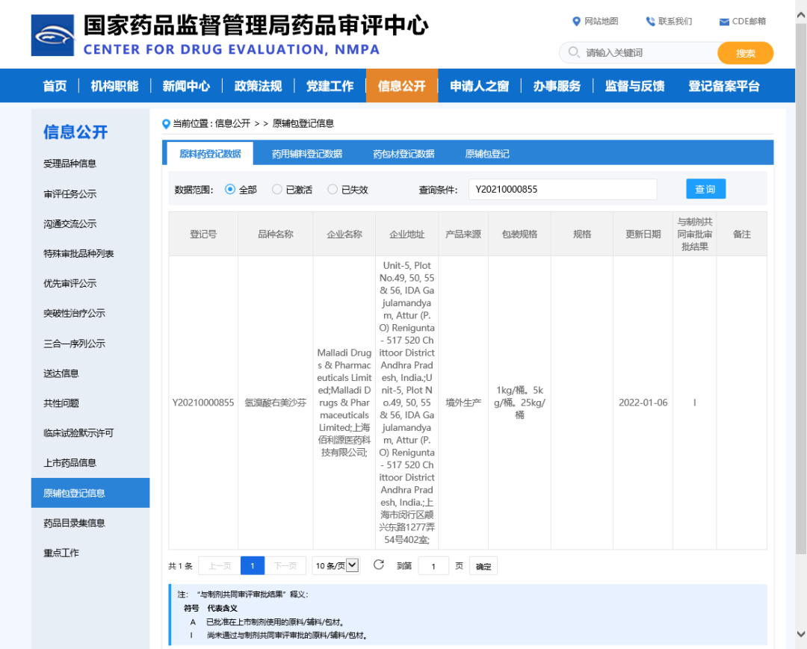807x649 pixels.
Task: Select the 已失效 radio option
Action: pyautogui.click(x=333, y=190)
